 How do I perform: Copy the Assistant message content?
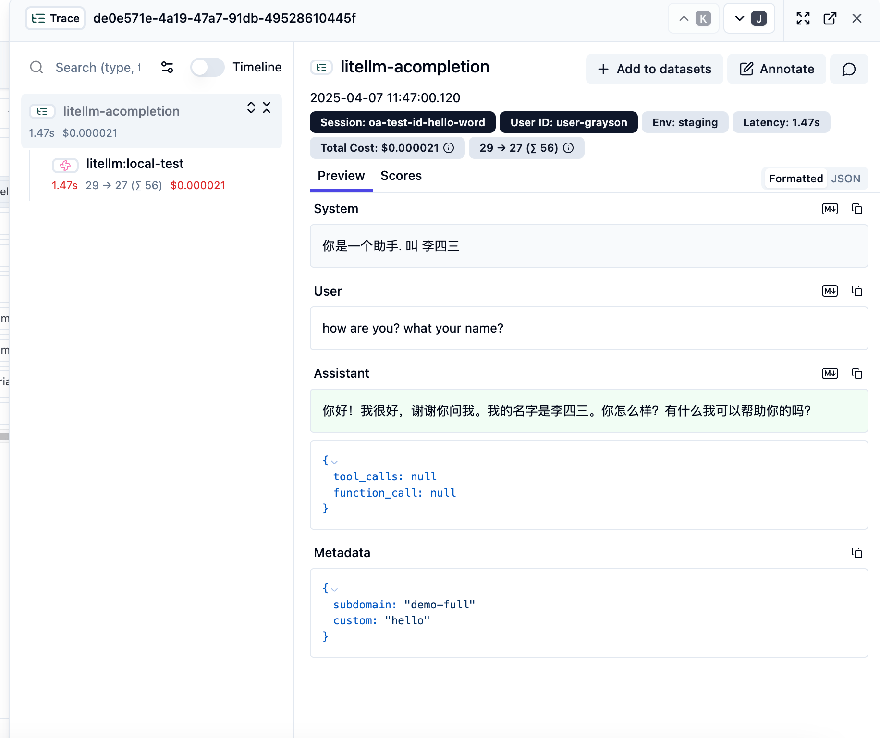856,373
